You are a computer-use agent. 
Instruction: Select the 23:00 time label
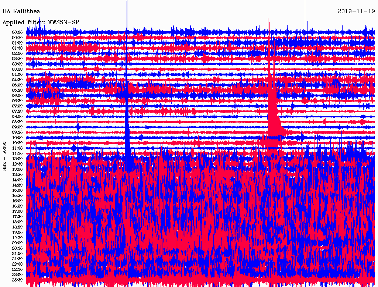click(17, 275)
